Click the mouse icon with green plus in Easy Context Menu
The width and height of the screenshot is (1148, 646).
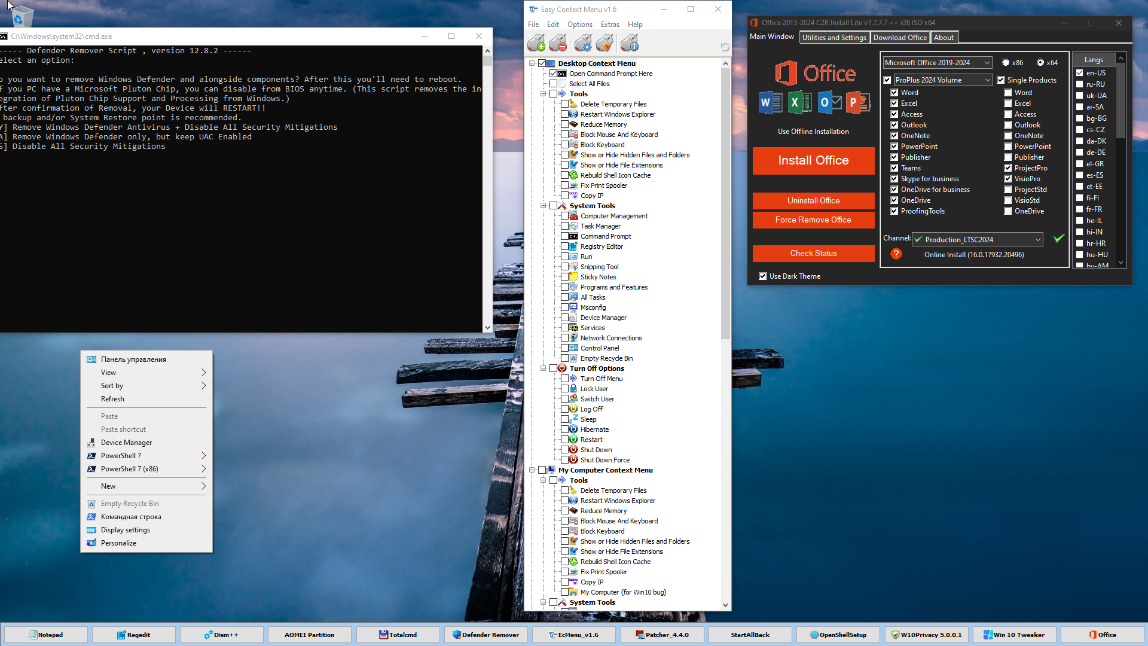click(x=536, y=44)
